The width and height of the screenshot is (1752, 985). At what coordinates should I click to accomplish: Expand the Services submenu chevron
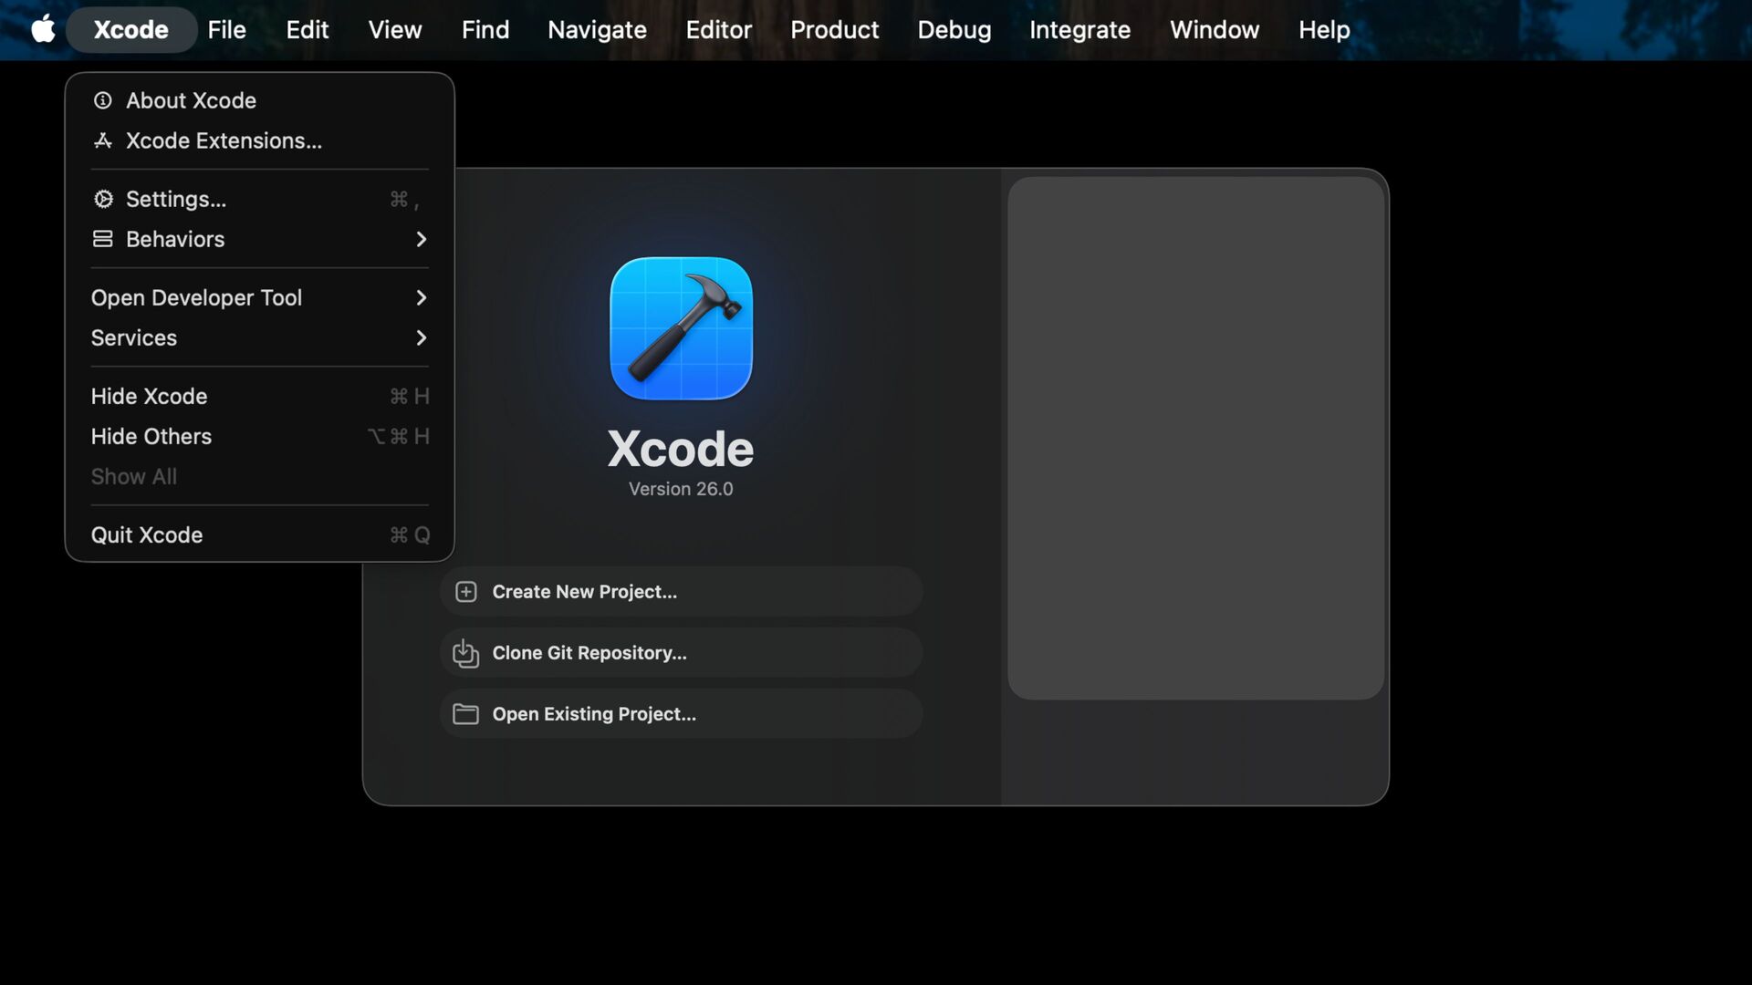[x=421, y=337]
